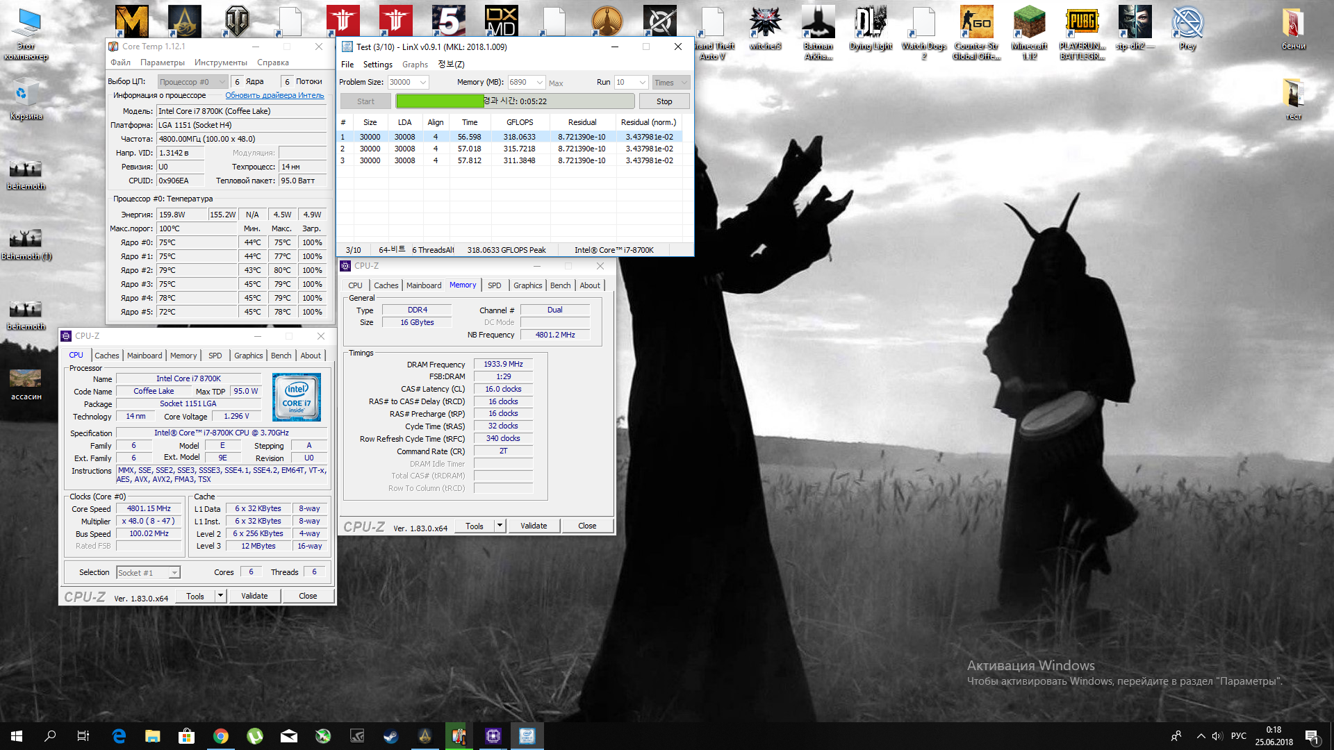
Task: Open the Graphs menu in LinX
Action: point(415,65)
